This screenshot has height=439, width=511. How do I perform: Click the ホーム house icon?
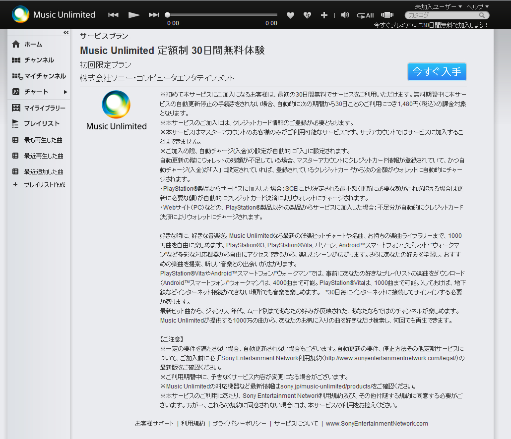(x=16, y=44)
